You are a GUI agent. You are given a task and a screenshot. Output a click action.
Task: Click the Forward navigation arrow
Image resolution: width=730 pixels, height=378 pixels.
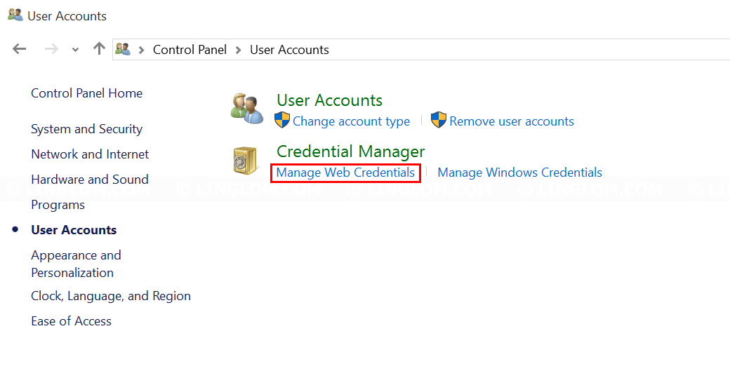[51, 49]
